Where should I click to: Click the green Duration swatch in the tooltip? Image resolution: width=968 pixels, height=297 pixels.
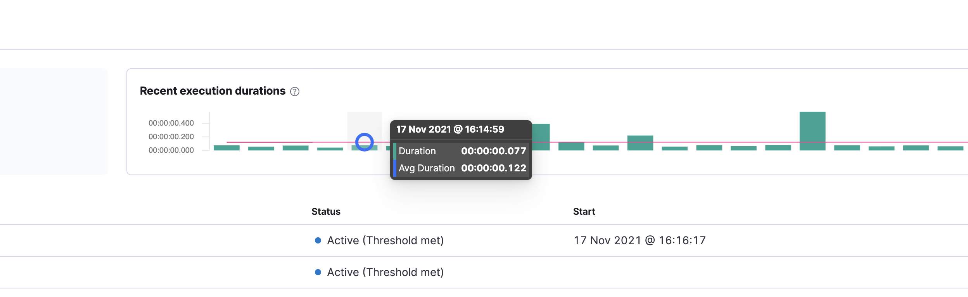[x=395, y=151]
